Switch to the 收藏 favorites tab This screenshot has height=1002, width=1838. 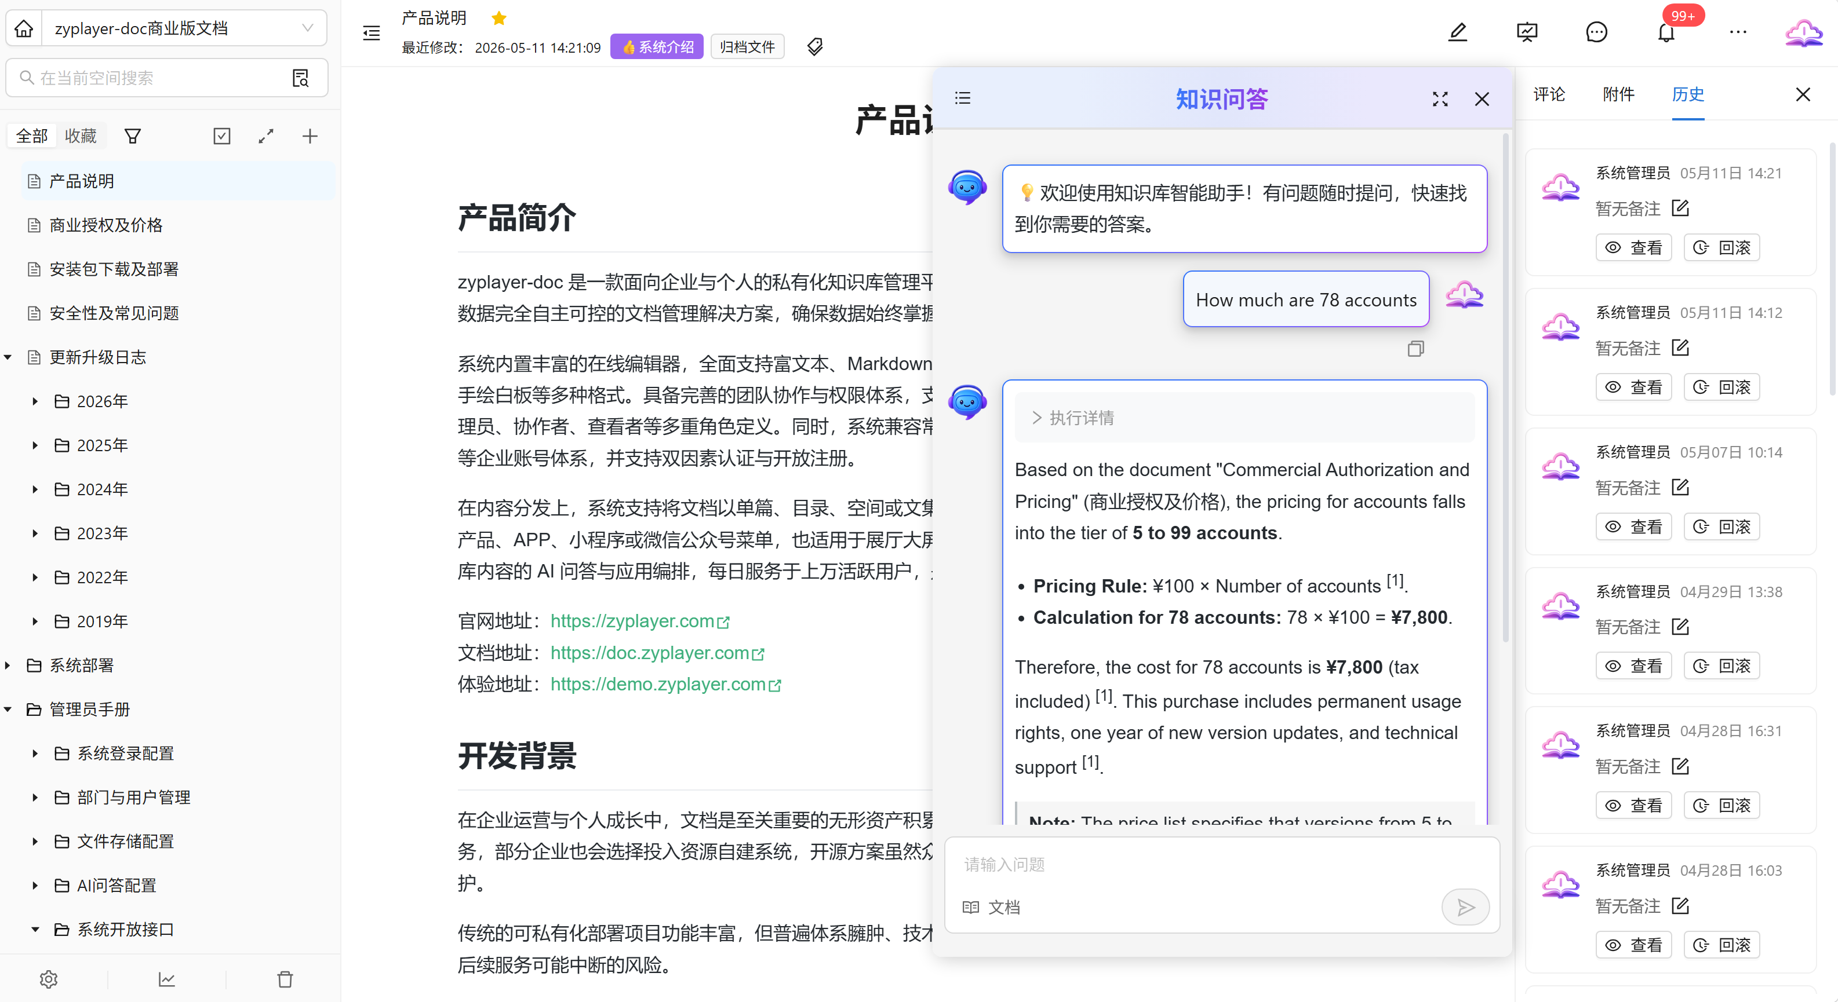(81, 136)
